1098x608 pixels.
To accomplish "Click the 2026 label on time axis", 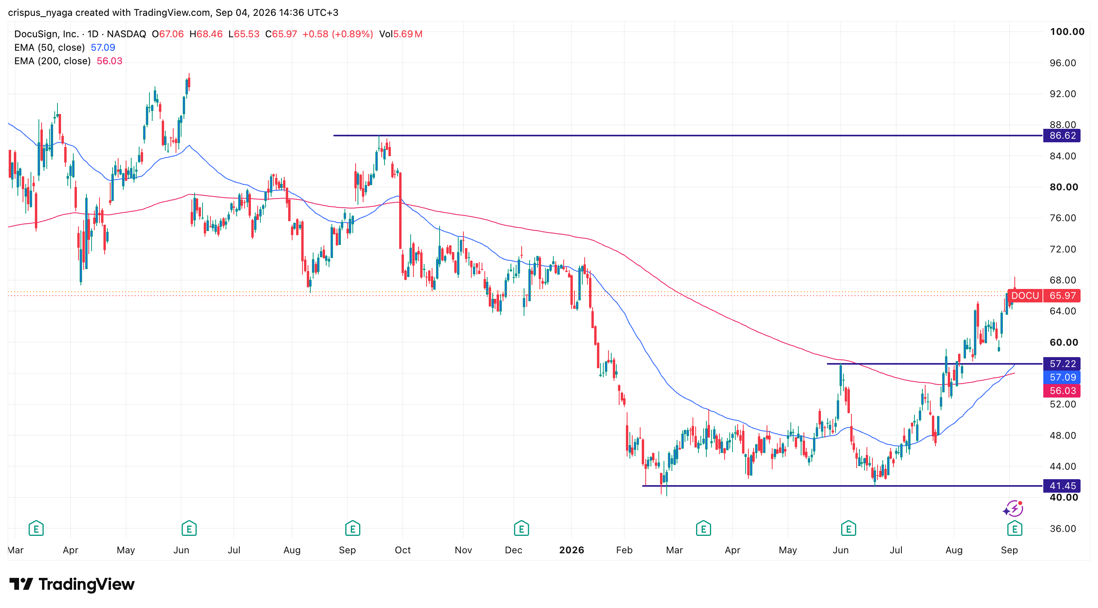I will coord(572,550).
